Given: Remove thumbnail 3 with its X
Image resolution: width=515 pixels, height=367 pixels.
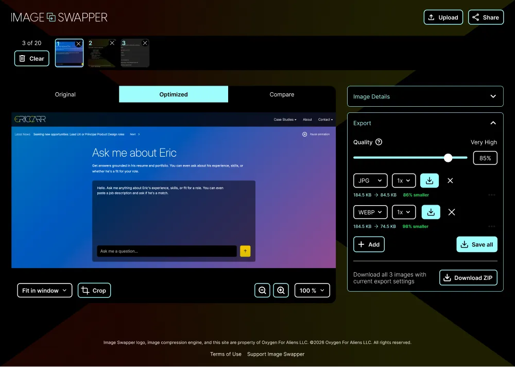Looking at the screenshot, I should click(x=145, y=43).
